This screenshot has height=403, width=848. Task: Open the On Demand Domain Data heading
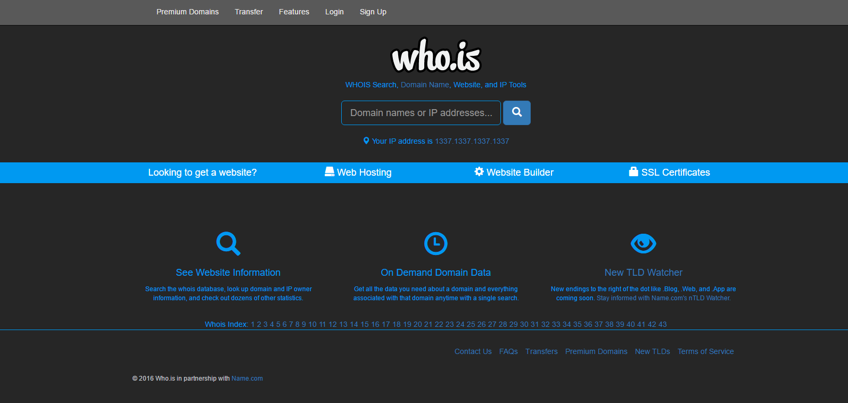coord(436,273)
